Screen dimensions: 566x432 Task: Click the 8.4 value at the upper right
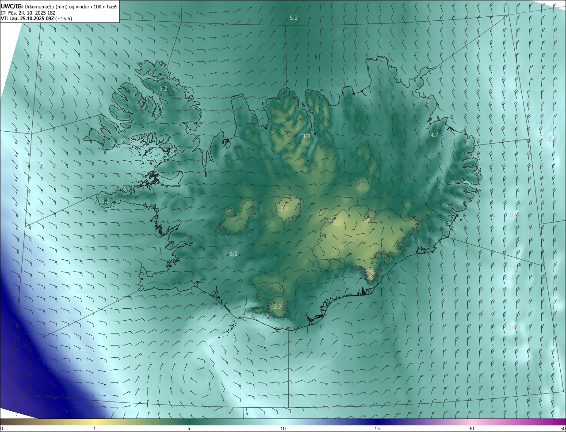tap(556, 34)
